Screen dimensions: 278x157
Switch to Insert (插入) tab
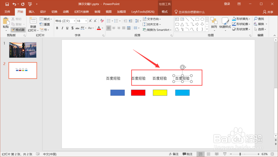31,12
